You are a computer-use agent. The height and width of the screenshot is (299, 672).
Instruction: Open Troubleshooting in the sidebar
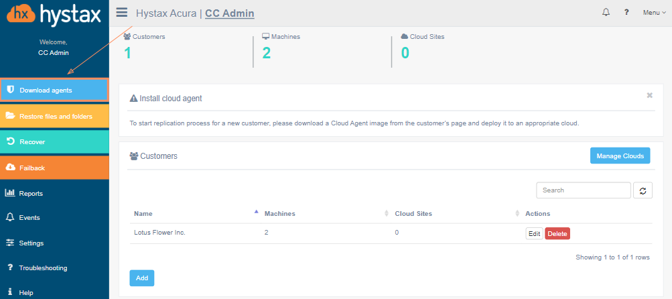click(x=54, y=267)
